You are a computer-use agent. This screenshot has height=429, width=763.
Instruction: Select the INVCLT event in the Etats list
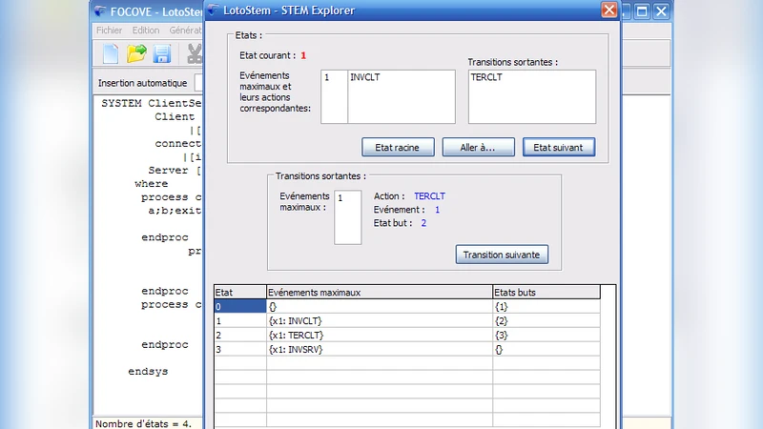(365, 77)
